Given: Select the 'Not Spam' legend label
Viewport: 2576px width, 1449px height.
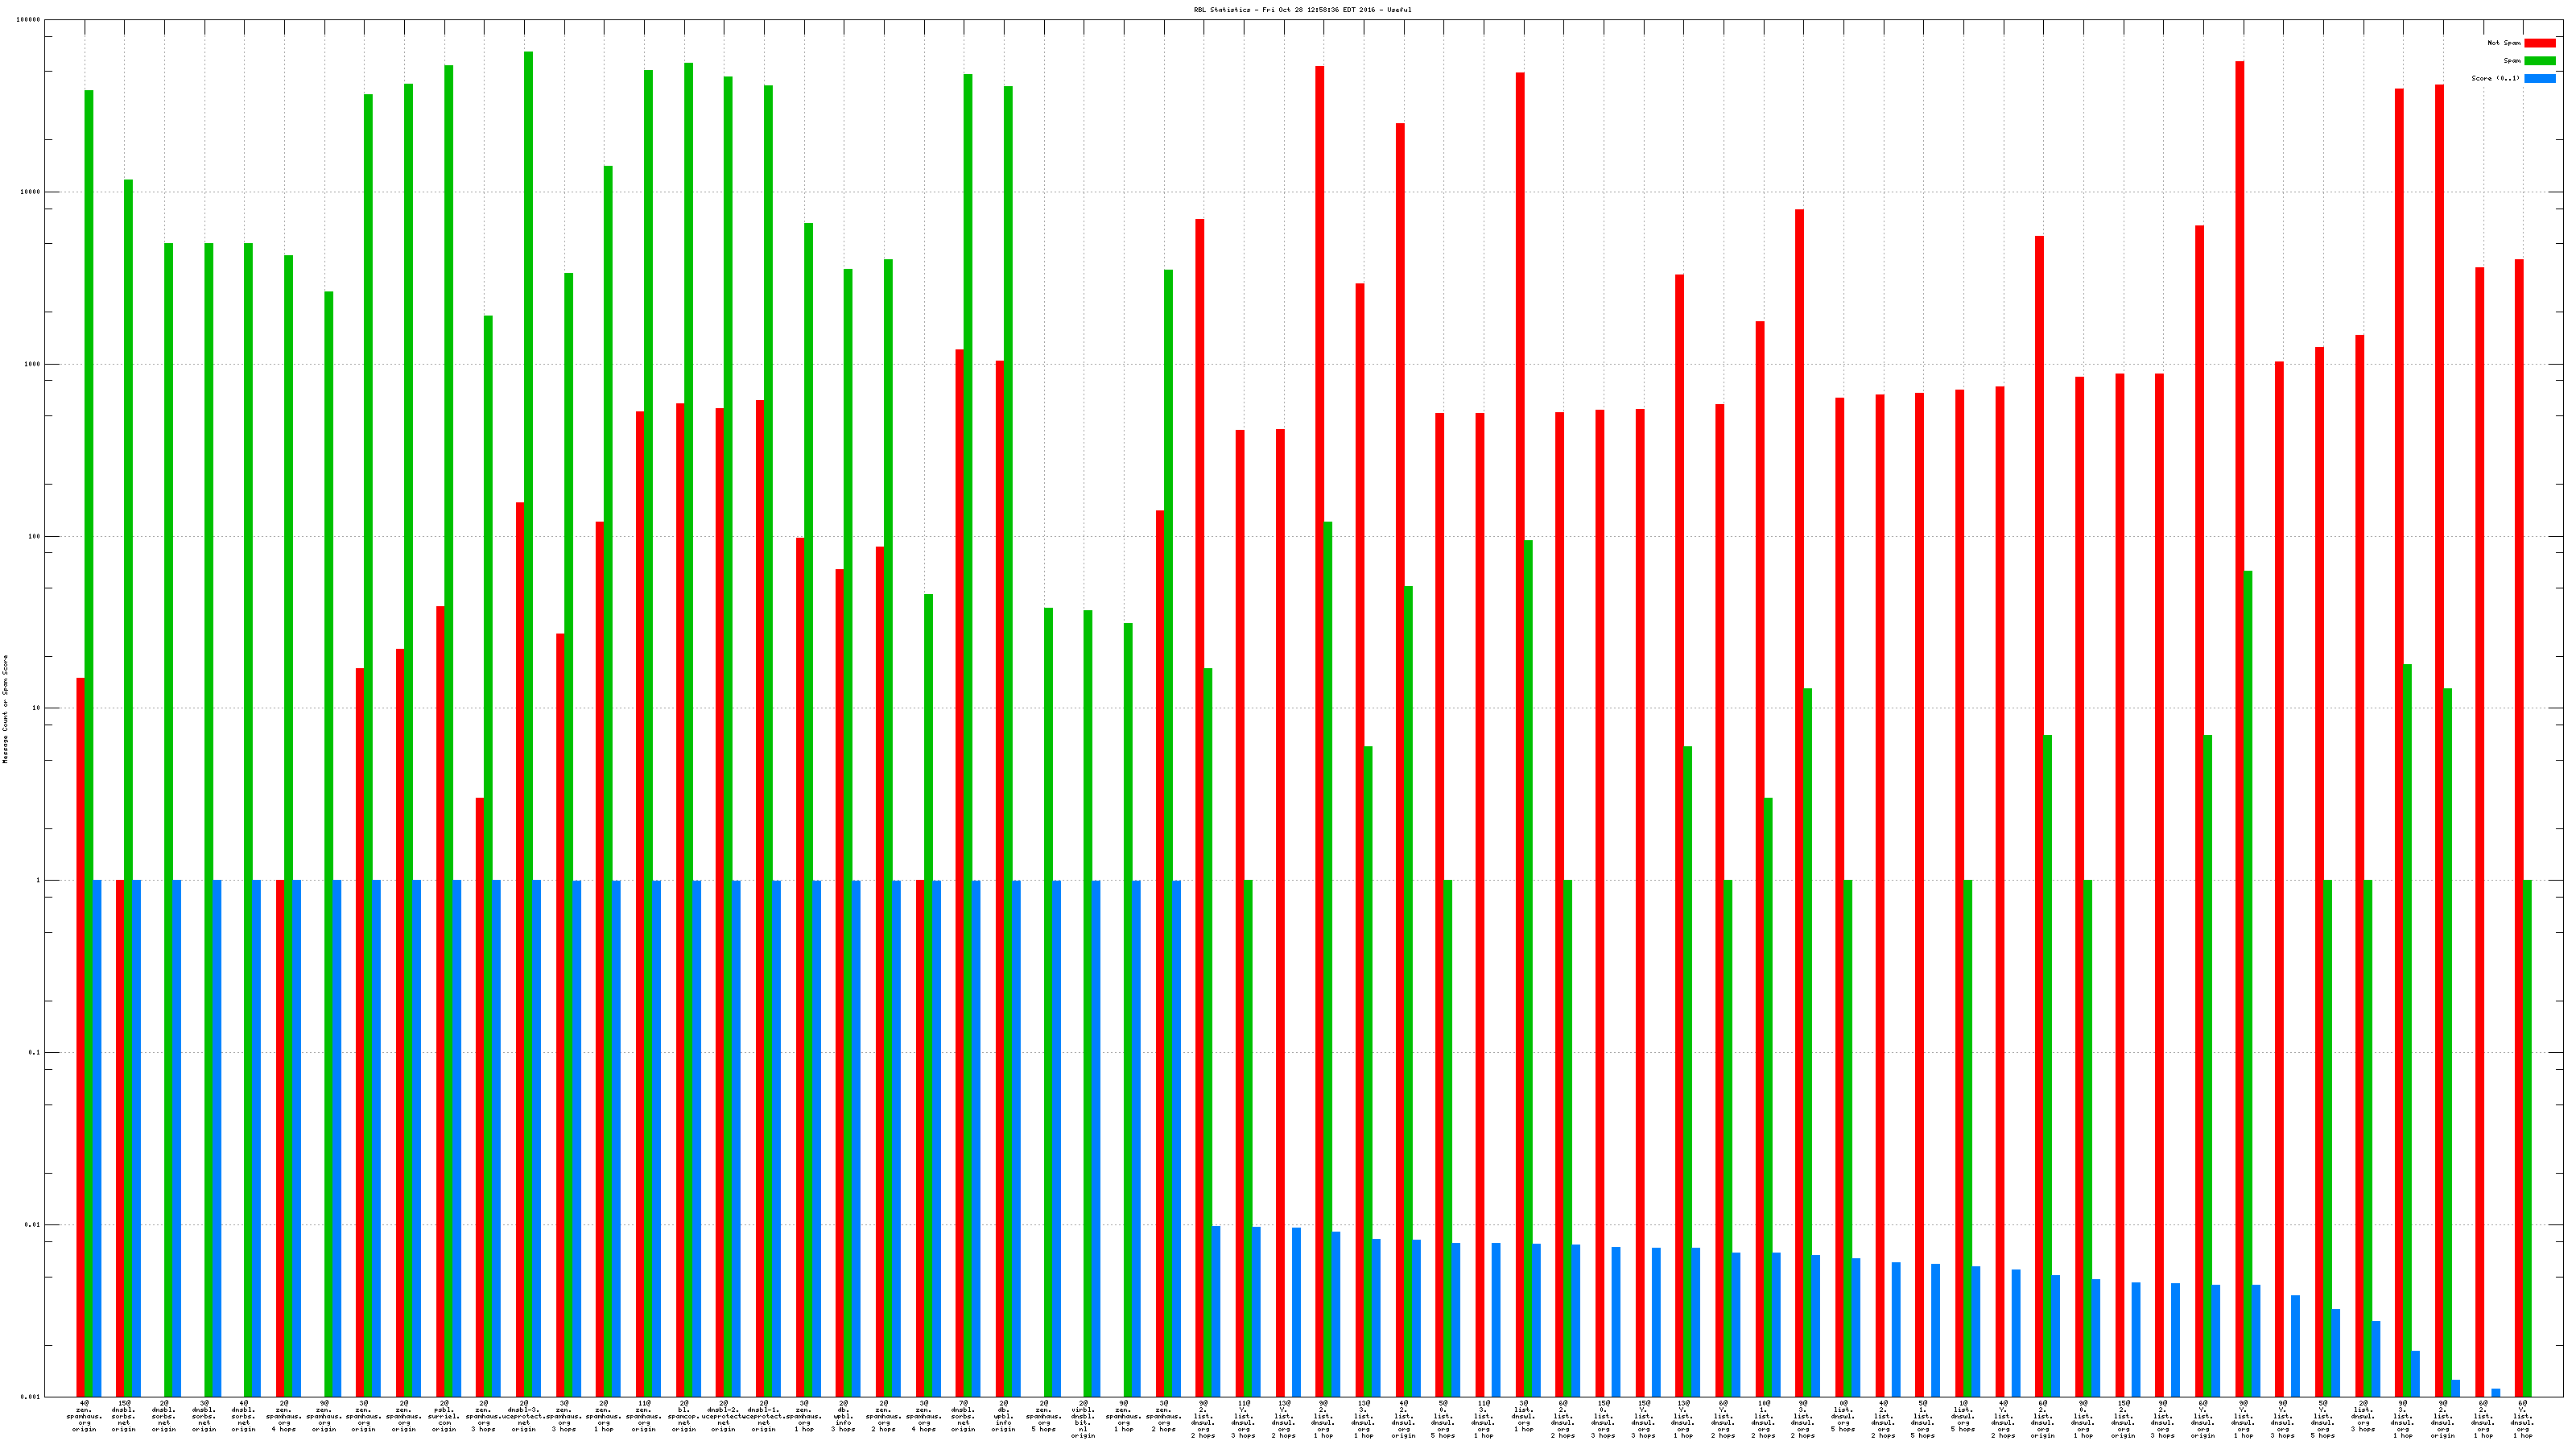Looking at the screenshot, I should (2504, 43).
